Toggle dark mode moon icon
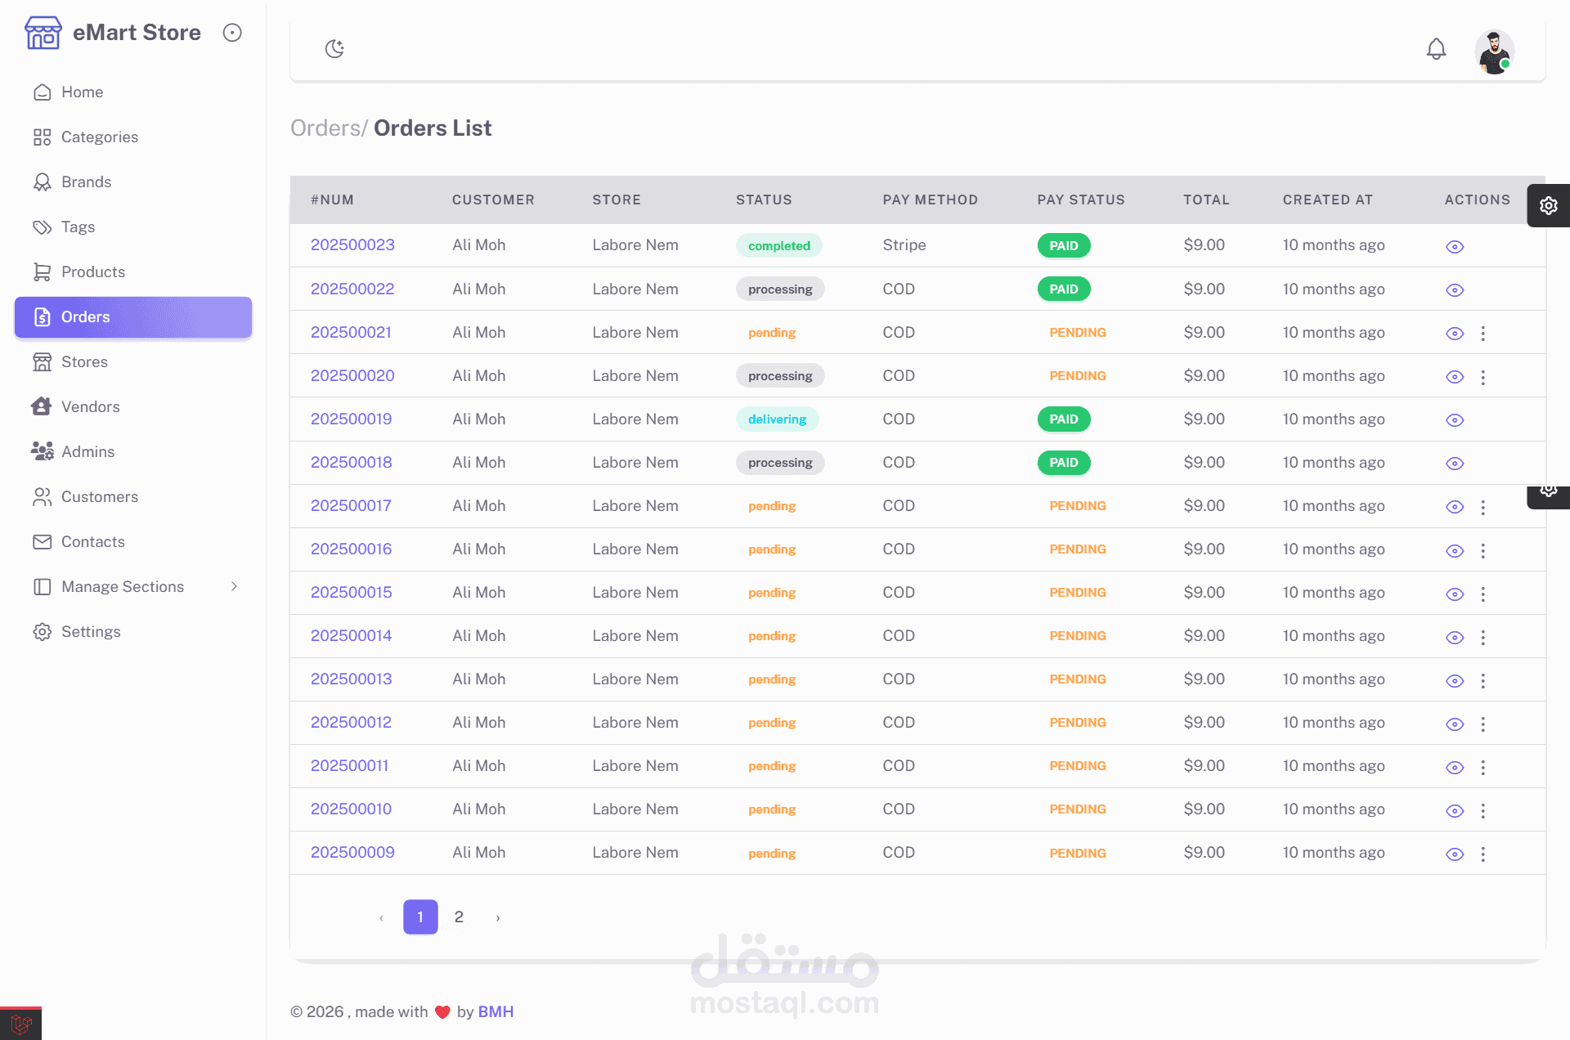Screen dimensions: 1570x1040 [334, 49]
